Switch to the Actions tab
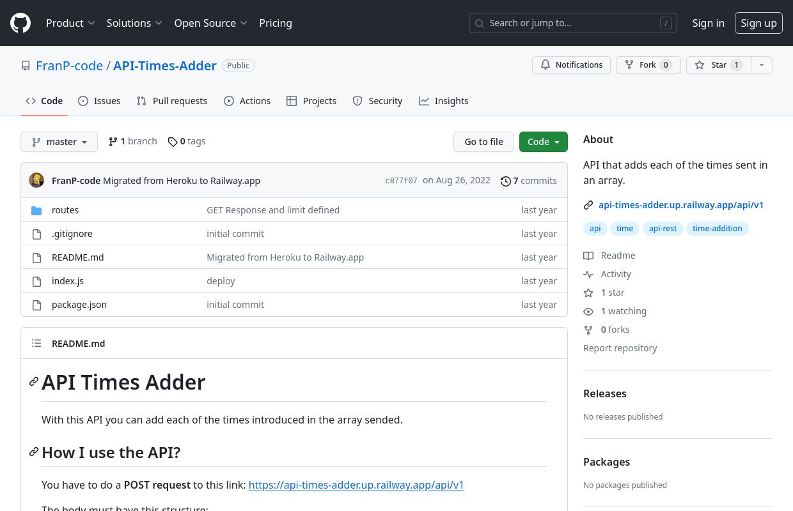The width and height of the screenshot is (793, 511). click(247, 101)
